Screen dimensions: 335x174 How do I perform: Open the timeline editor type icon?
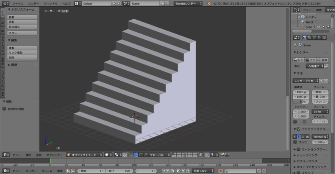(6, 171)
